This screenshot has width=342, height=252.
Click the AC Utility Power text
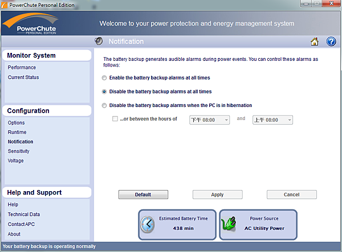[264, 228]
